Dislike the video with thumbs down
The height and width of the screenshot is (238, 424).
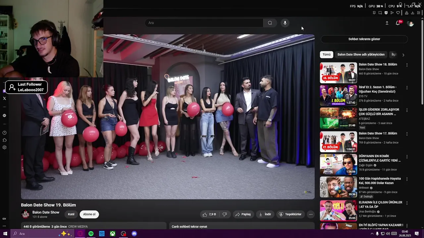225,214
